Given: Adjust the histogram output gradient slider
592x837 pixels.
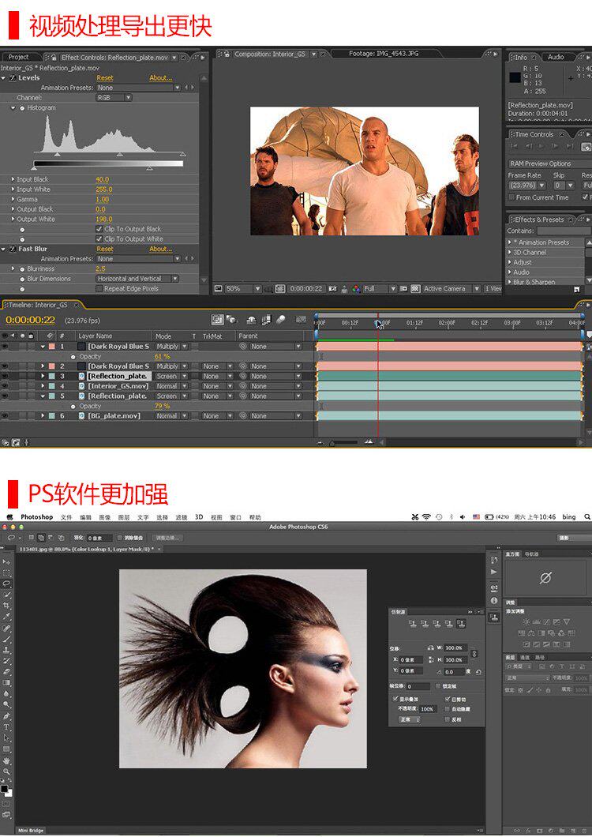Looking at the screenshot, I should pos(108,164).
